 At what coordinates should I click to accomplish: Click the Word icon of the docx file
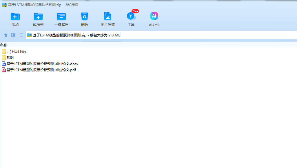pos(4,64)
